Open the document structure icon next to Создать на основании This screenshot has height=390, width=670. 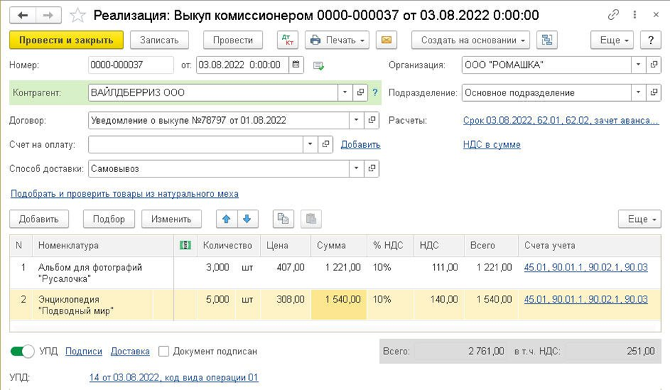click(548, 40)
